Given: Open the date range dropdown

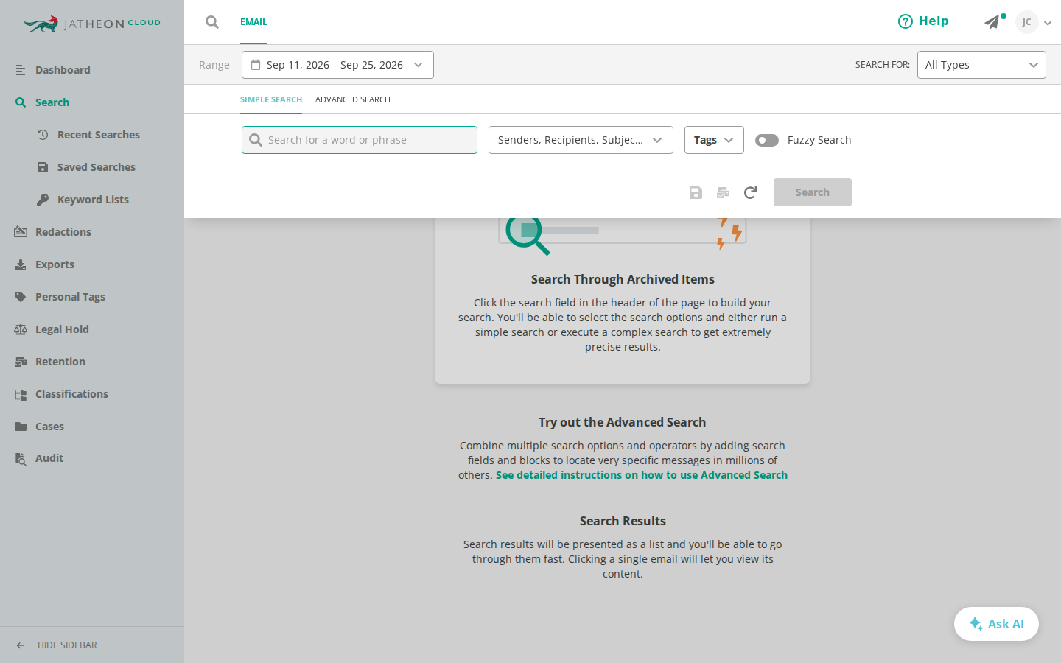Looking at the screenshot, I should pos(337,65).
